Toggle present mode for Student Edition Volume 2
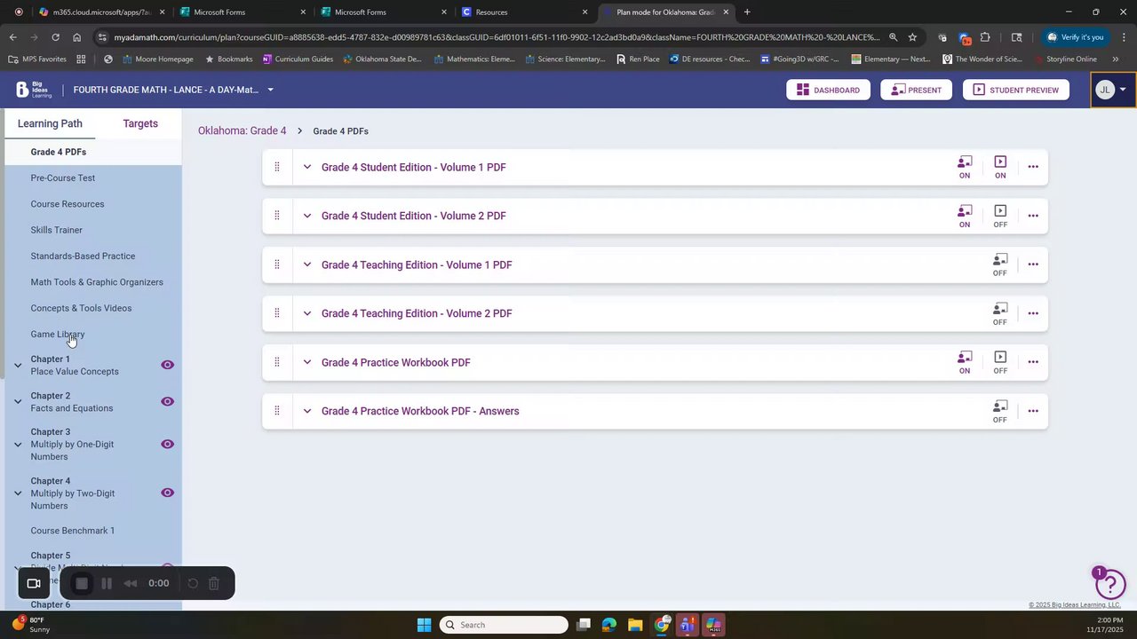 coord(1000,216)
